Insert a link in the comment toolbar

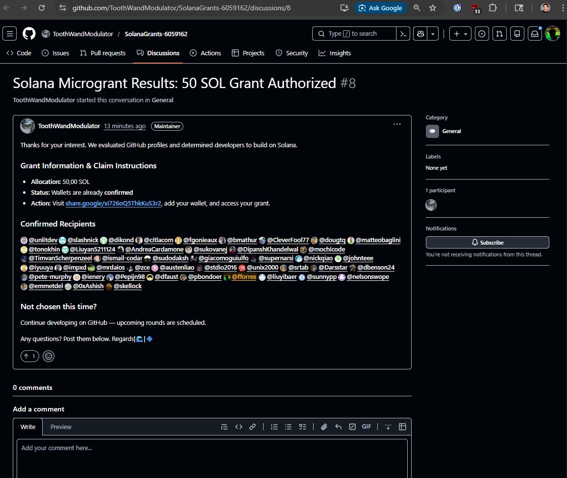[x=252, y=427]
